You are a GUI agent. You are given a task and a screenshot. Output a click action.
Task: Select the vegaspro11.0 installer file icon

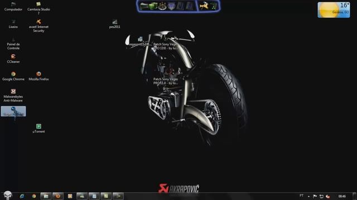[x=140, y=41]
